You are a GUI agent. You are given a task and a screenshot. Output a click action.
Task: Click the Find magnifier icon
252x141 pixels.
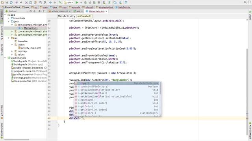coord(41,2)
